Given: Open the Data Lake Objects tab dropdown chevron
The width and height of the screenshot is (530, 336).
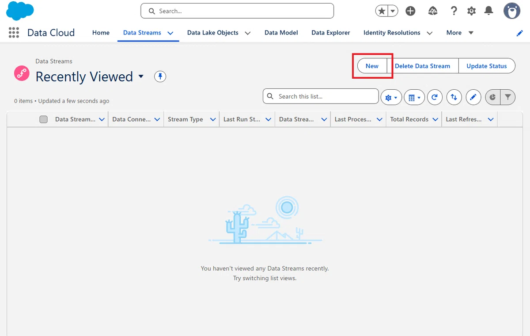Looking at the screenshot, I should pyautogui.click(x=248, y=33).
